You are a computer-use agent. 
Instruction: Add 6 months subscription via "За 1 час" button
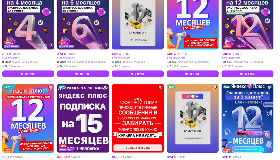[83, 74]
